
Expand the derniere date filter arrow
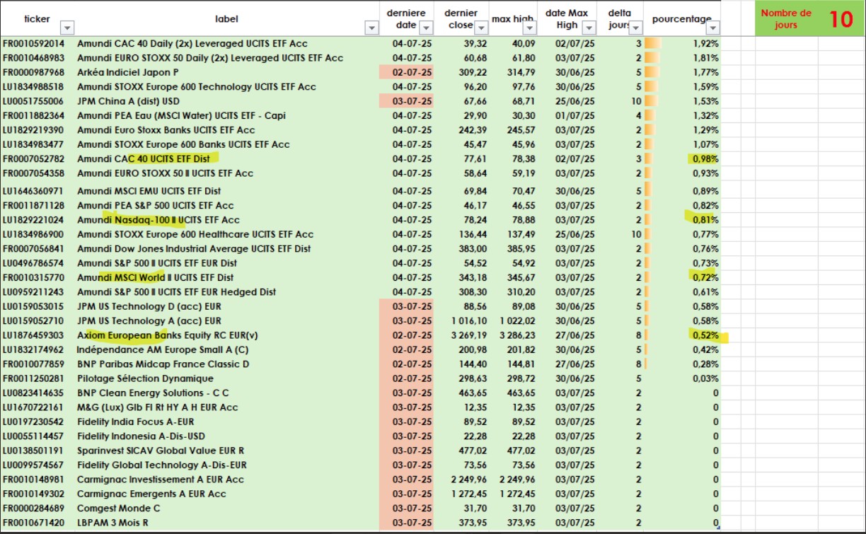click(425, 28)
